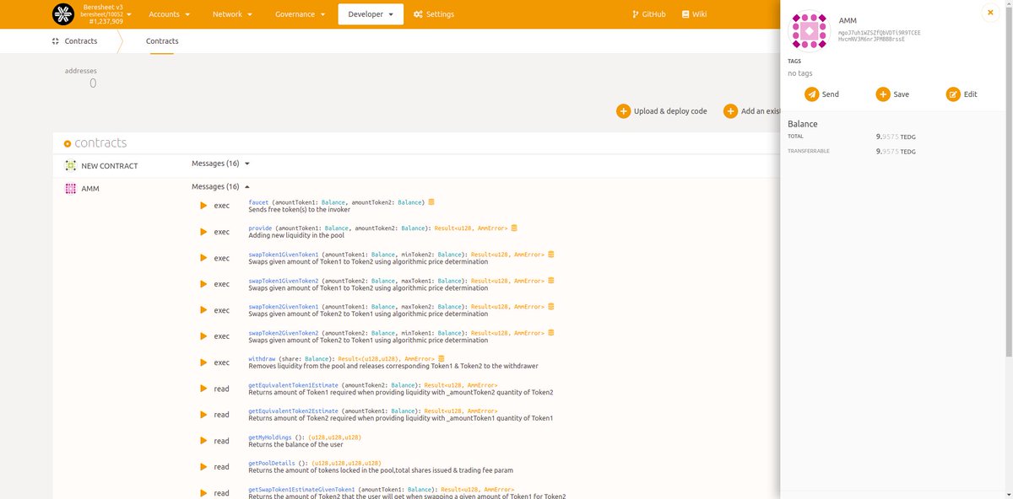The height and width of the screenshot is (499, 1013).
Task: Click the database icon after swapToken2GivenToken2 signature
Action: point(551,333)
